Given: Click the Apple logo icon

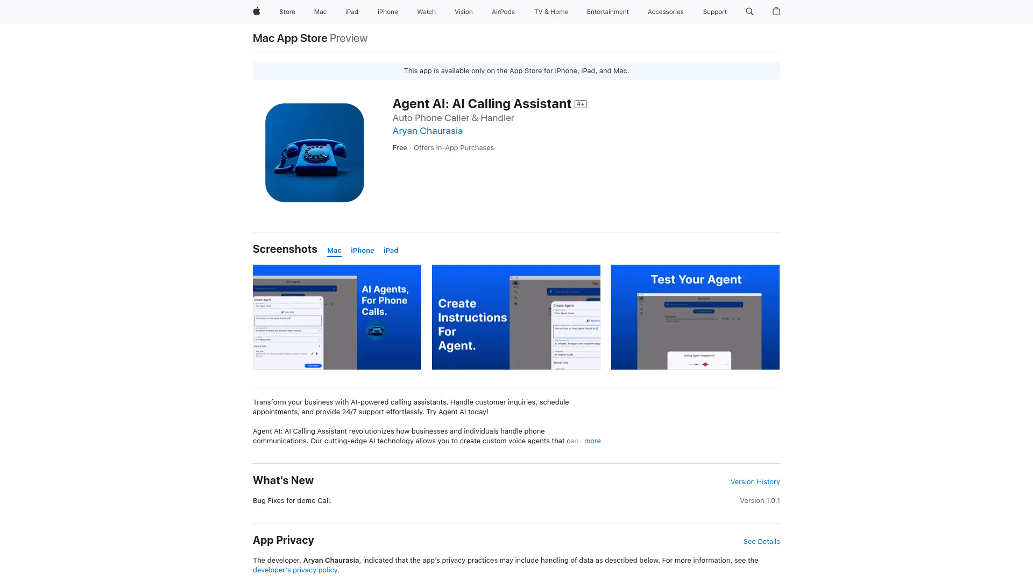Looking at the screenshot, I should [256, 11].
